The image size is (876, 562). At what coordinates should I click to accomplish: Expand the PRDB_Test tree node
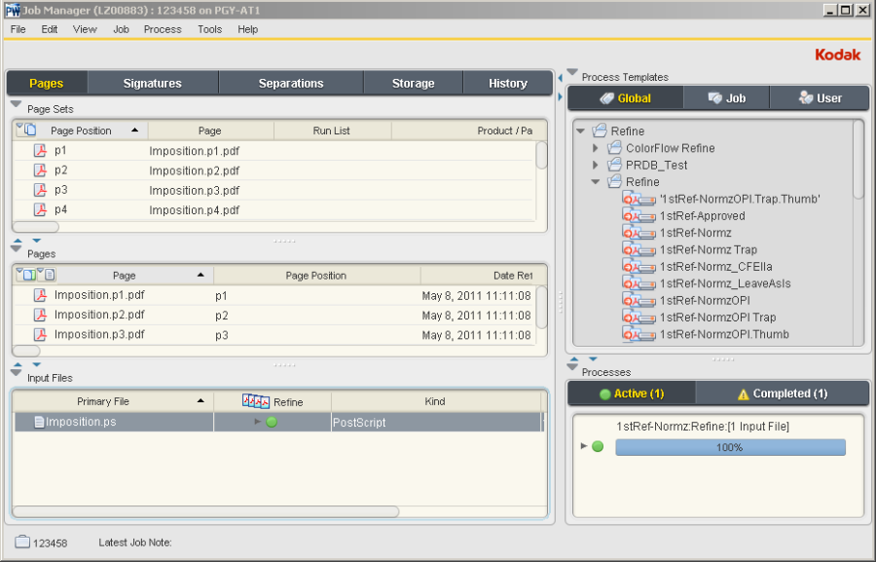[x=596, y=166]
